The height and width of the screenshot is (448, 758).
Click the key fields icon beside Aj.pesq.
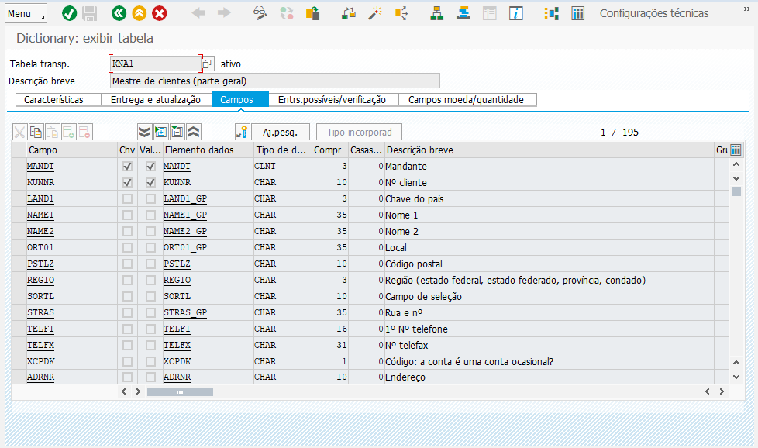pyautogui.click(x=243, y=132)
